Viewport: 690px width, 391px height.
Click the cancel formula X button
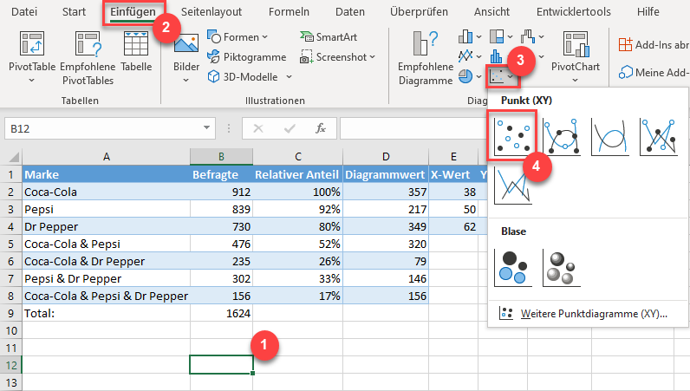point(258,128)
